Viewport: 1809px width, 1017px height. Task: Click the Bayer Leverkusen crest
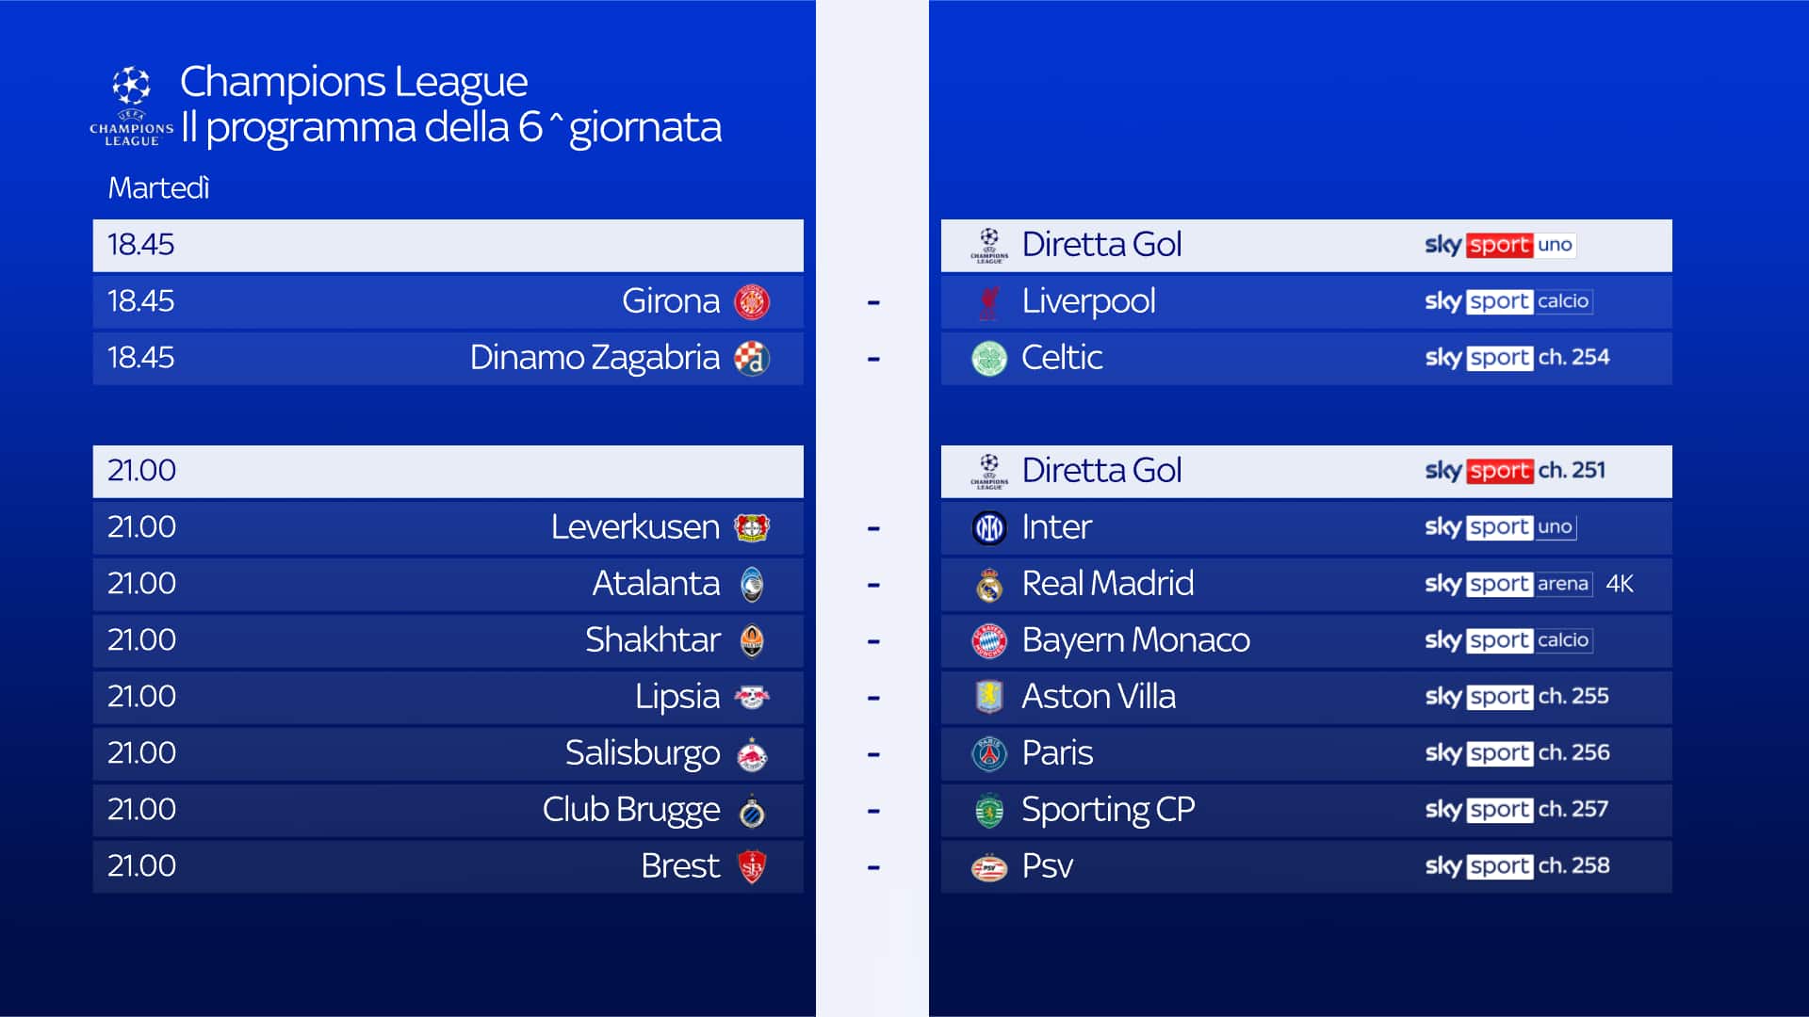(x=751, y=527)
